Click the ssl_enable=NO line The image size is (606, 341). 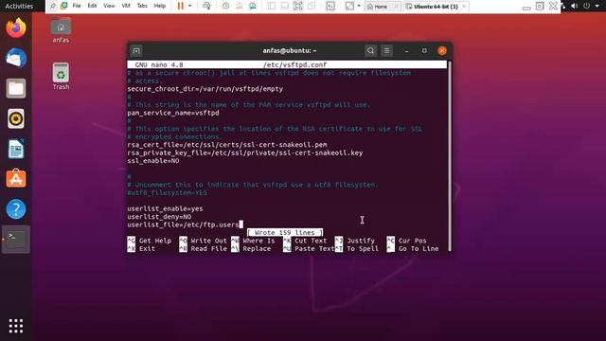tap(153, 161)
